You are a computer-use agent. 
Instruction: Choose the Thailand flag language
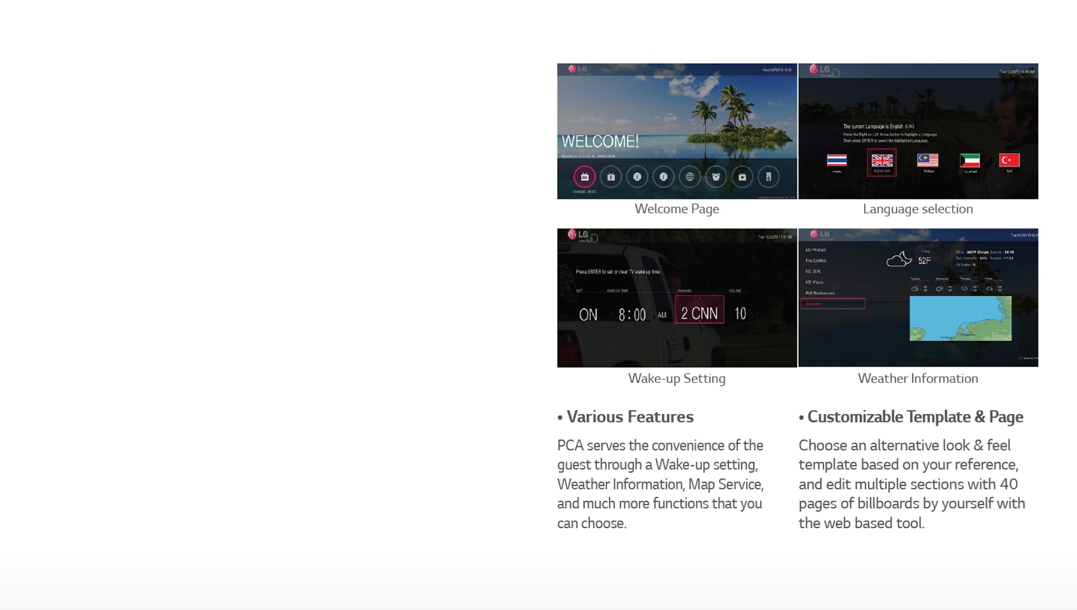coord(836,161)
